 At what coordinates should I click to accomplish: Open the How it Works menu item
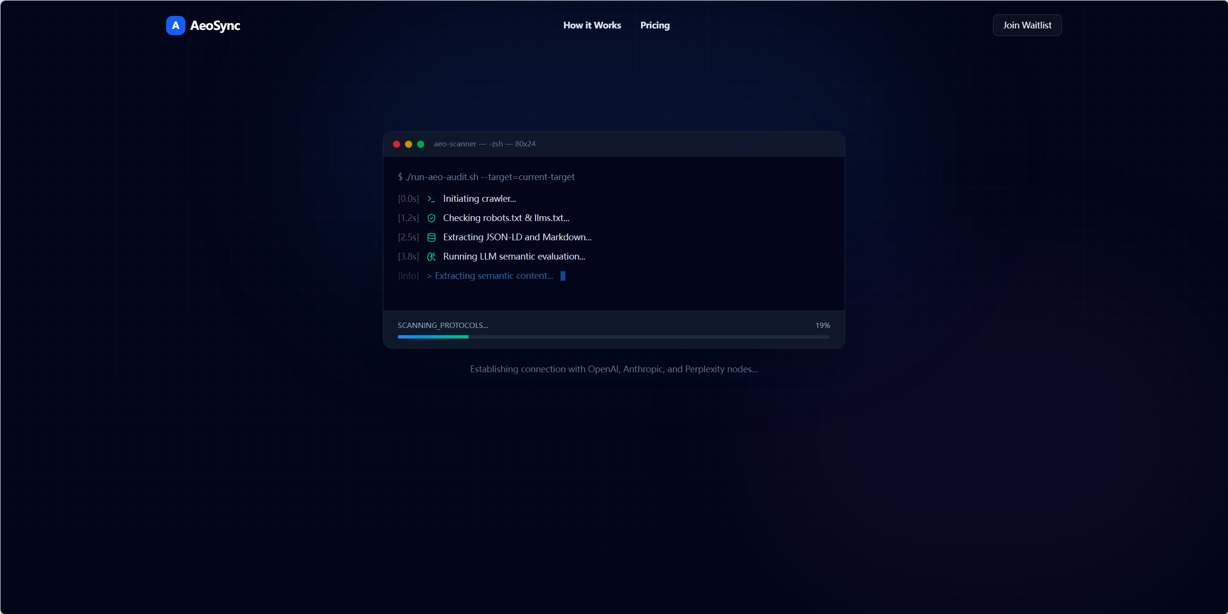[x=591, y=25]
